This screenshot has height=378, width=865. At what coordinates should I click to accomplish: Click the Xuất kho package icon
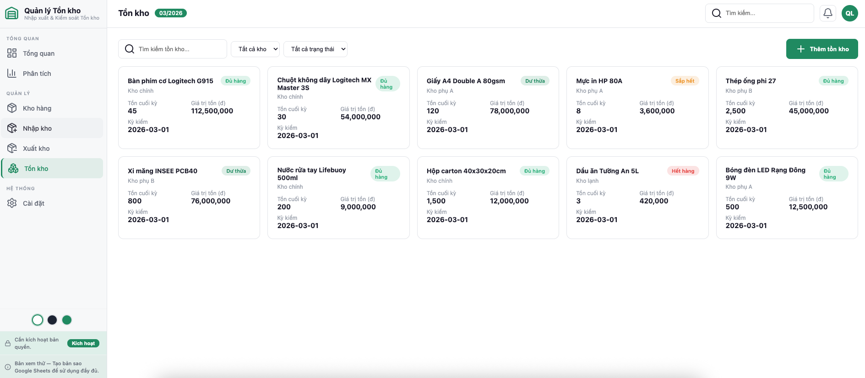coord(12,149)
